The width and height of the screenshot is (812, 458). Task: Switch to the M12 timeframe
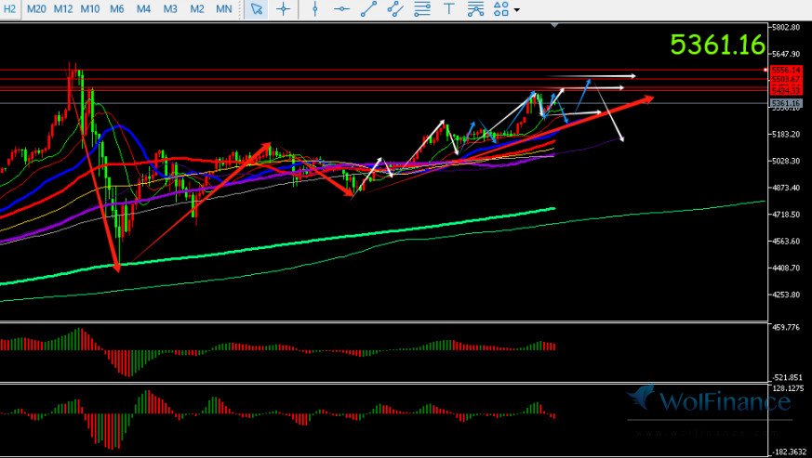[x=63, y=9]
